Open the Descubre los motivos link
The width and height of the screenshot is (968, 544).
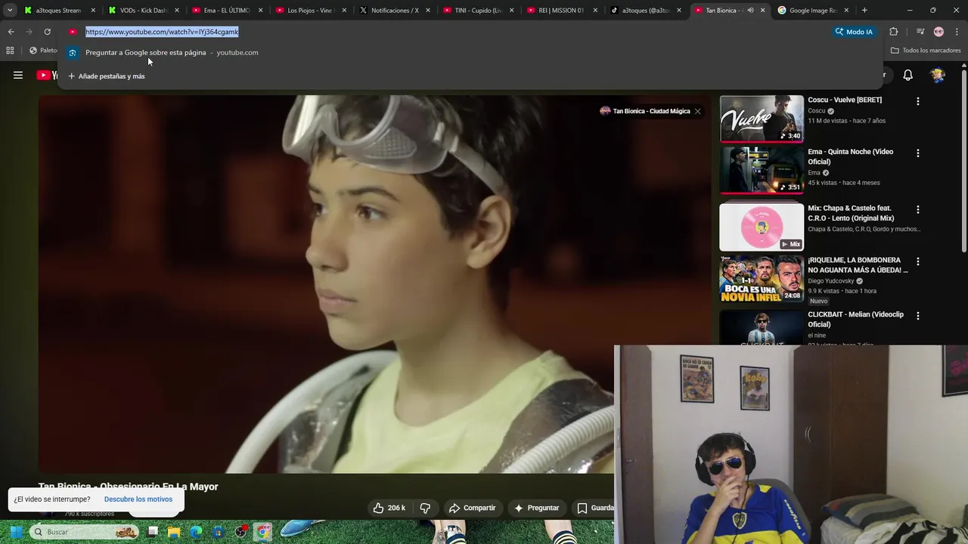pos(138,499)
